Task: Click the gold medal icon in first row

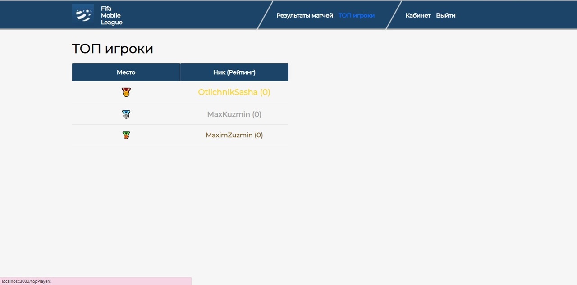Action: pos(126,92)
